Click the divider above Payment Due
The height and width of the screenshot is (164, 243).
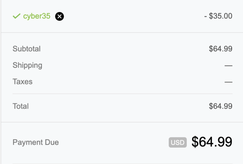[x=122, y=122]
